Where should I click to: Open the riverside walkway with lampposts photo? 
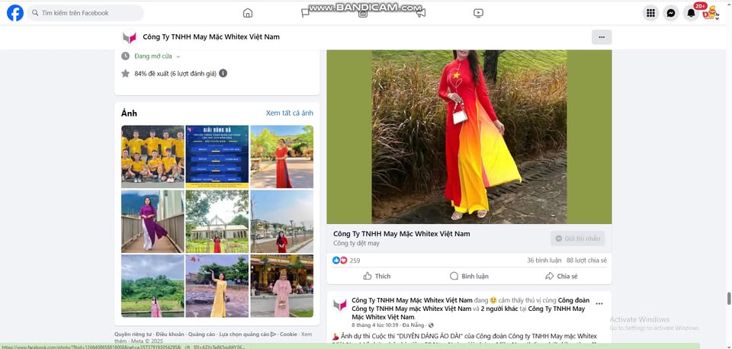[x=282, y=221]
